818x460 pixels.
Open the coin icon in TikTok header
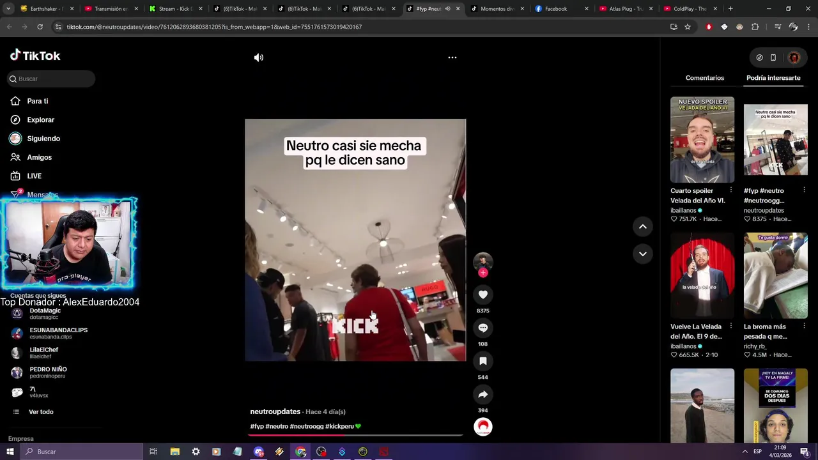coord(759,57)
